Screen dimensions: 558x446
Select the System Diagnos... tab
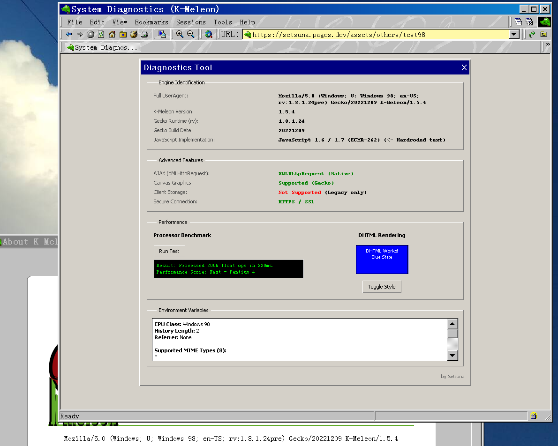[102, 47]
